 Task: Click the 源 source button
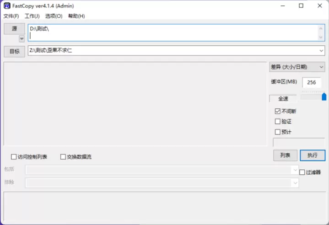point(15,28)
